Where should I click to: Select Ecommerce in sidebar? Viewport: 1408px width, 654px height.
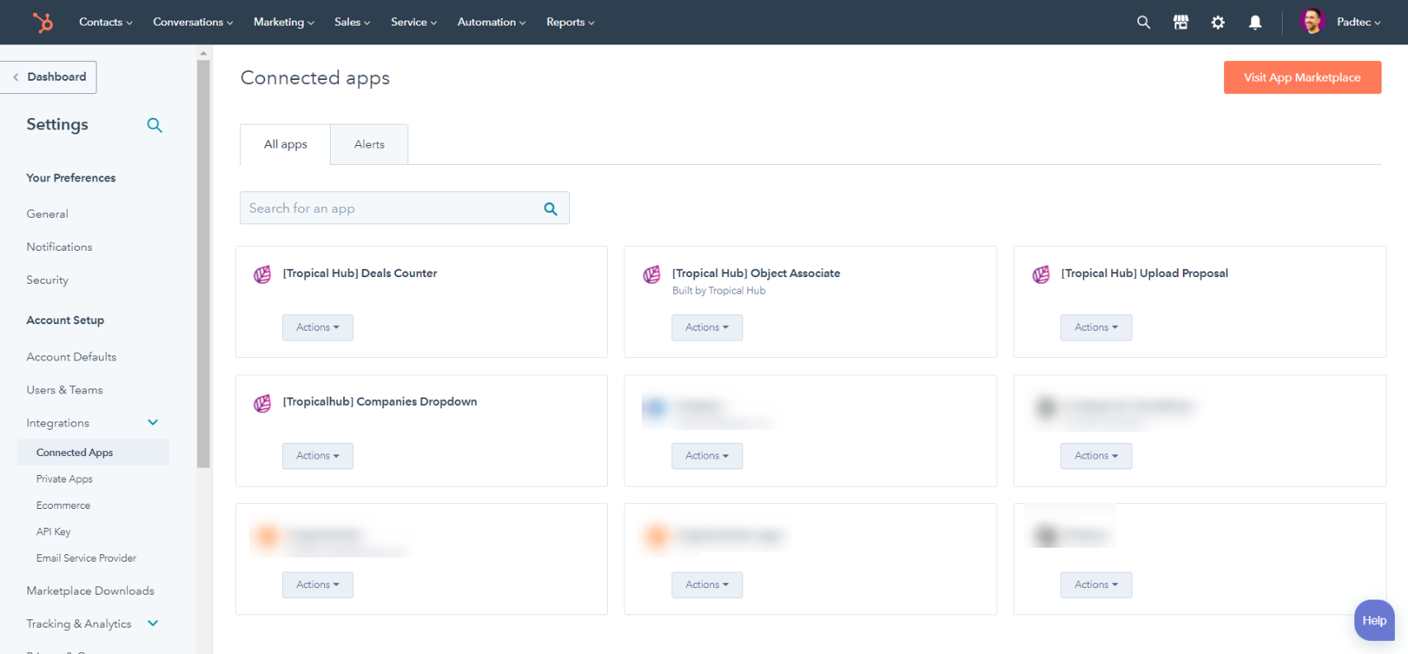click(x=64, y=506)
